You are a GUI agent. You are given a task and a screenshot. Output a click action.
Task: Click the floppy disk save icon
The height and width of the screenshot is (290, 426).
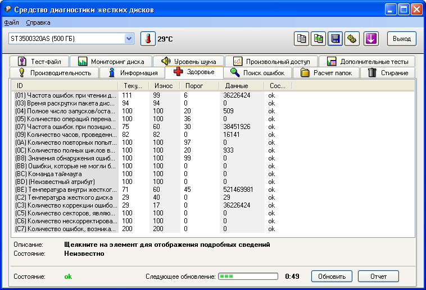click(x=336, y=39)
